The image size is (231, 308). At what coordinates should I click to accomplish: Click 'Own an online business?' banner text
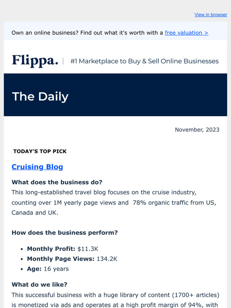pyautogui.click(x=45, y=33)
